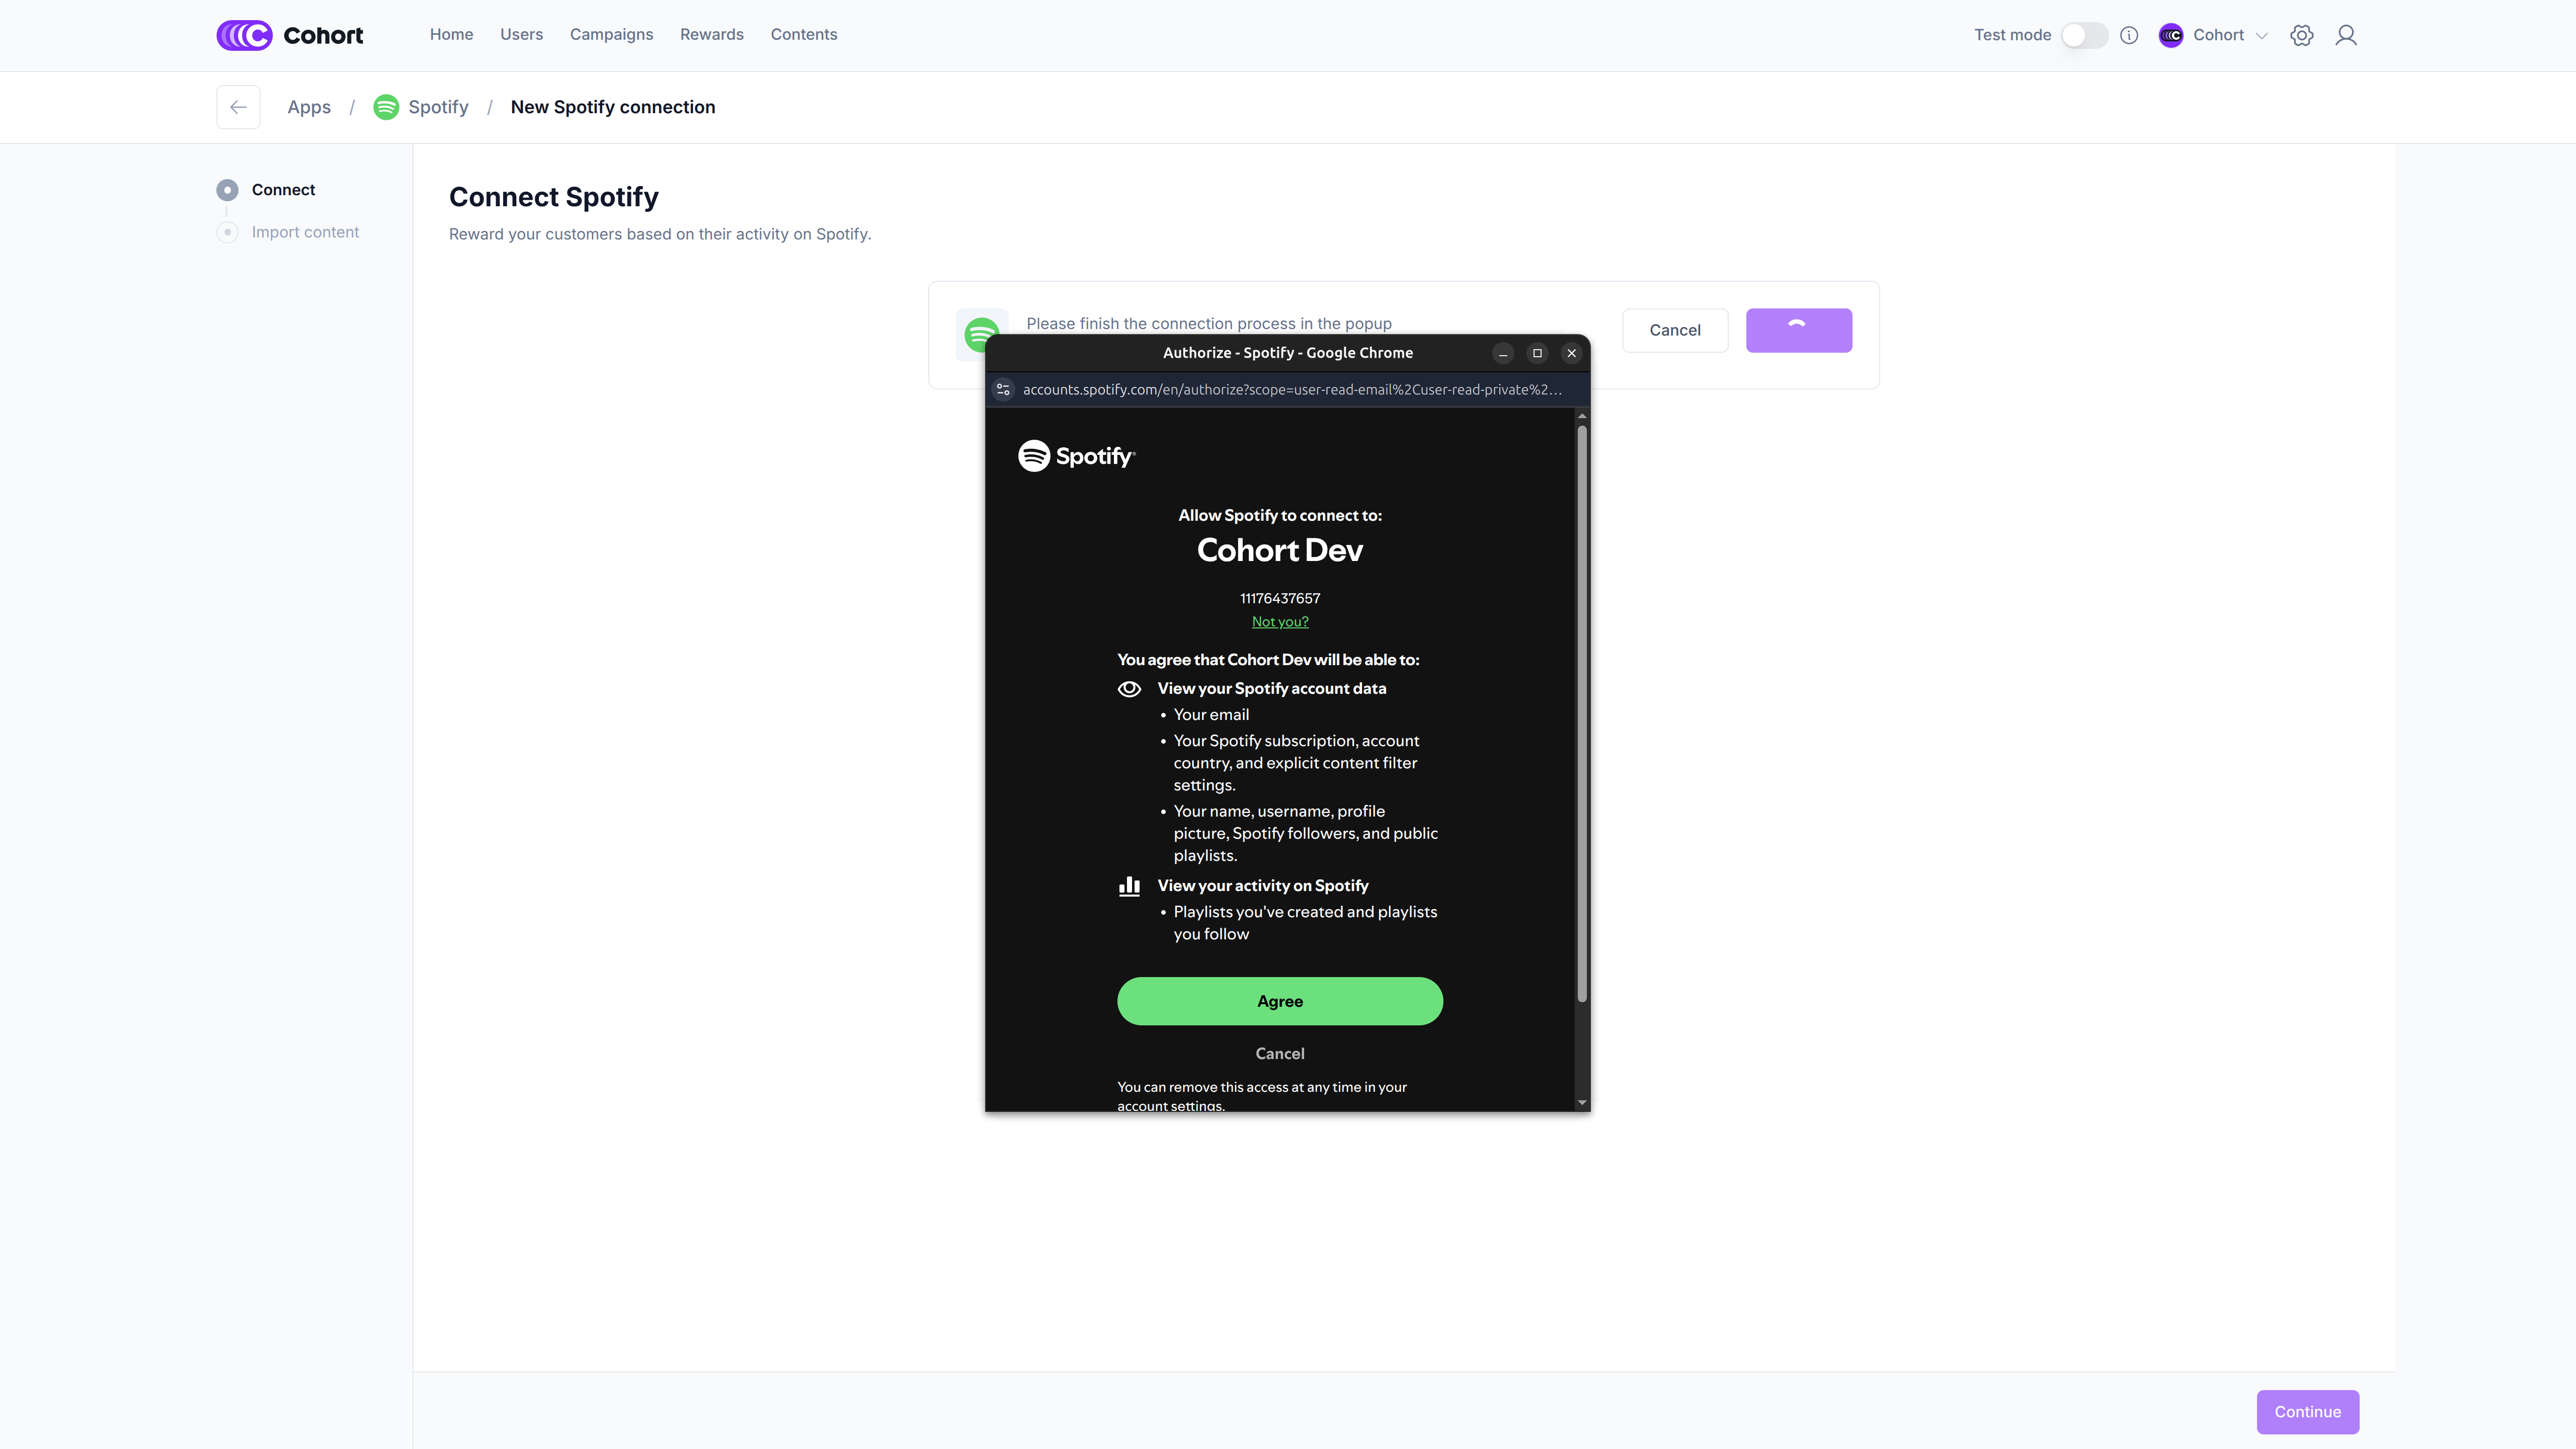This screenshot has width=2576, height=1449.
Task: Click the Spotify breadcrumb icon
Action: click(x=386, y=107)
